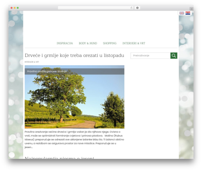
Task: Open the INTERIJERI & VRT menu item
Action: [x=134, y=43]
